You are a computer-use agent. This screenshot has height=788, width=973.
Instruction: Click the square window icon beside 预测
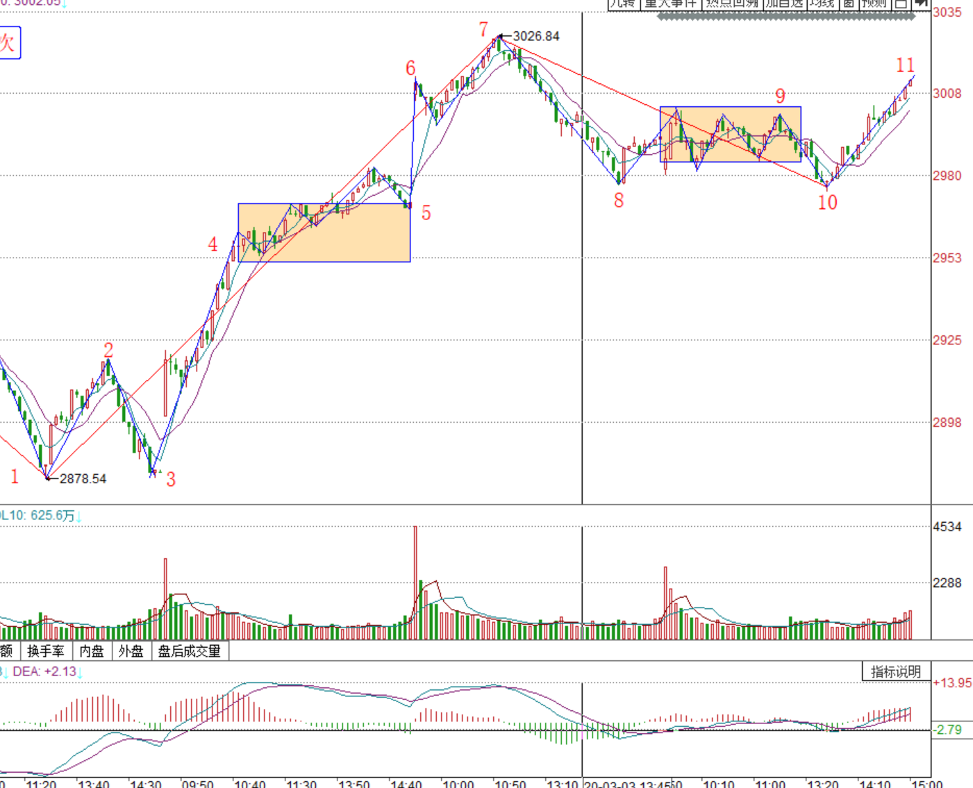pos(901,4)
